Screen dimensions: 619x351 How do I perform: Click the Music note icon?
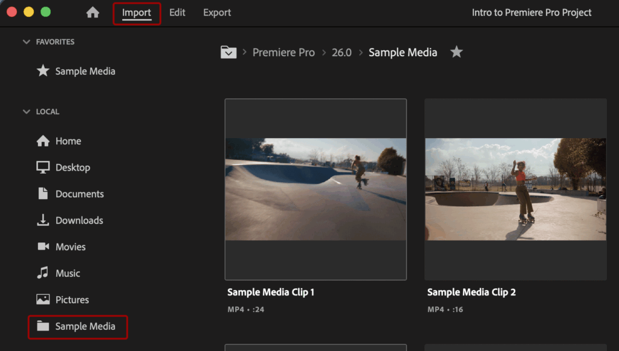(43, 273)
